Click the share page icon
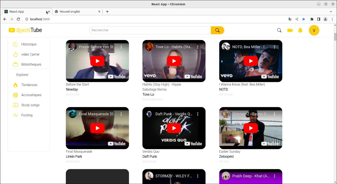Image resolution: width=337 pixels, height=184 pixels. (297, 19)
